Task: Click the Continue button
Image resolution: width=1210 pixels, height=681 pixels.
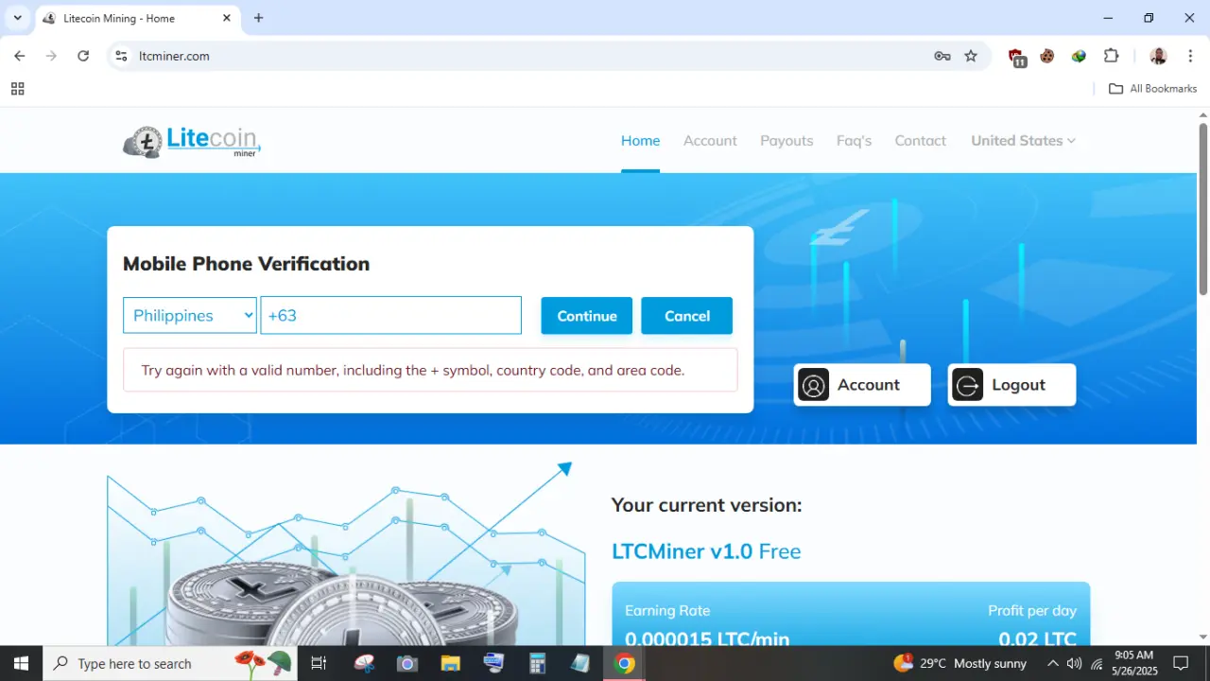Action: (587, 315)
